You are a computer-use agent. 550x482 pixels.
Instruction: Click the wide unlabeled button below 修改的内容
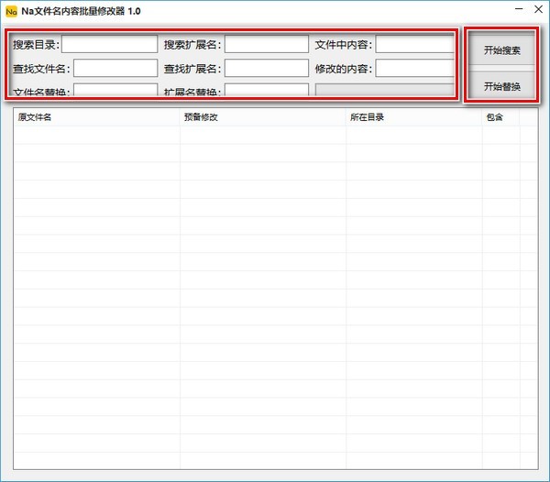click(385, 90)
